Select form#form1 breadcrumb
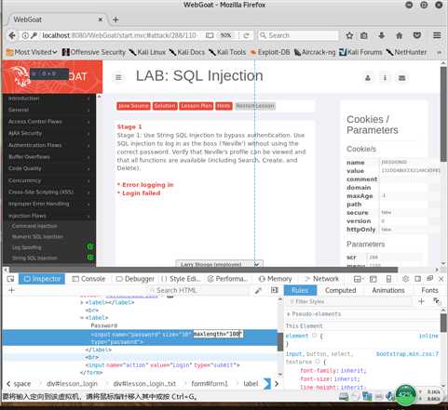Screen dimensions: 448x410 210,384
